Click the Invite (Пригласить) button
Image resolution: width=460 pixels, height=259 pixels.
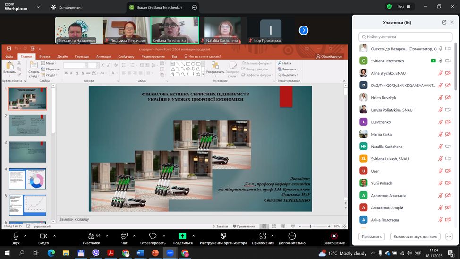pyautogui.click(x=372, y=236)
